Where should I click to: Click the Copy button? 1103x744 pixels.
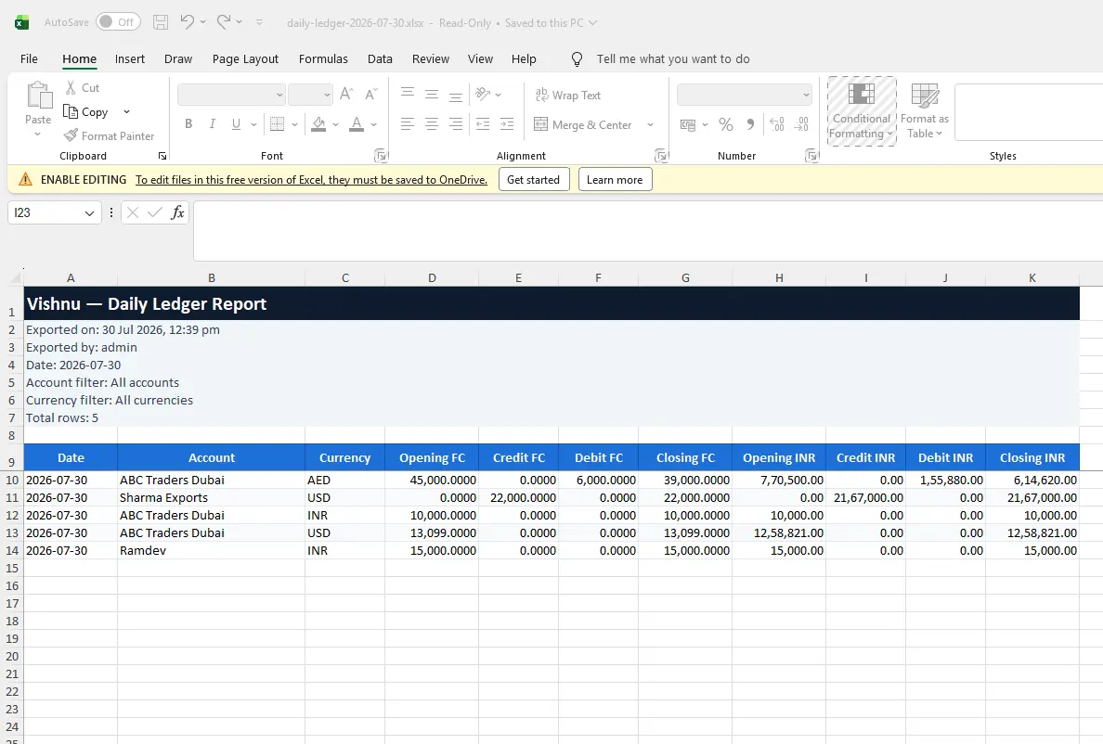click(x=85, y=111)
